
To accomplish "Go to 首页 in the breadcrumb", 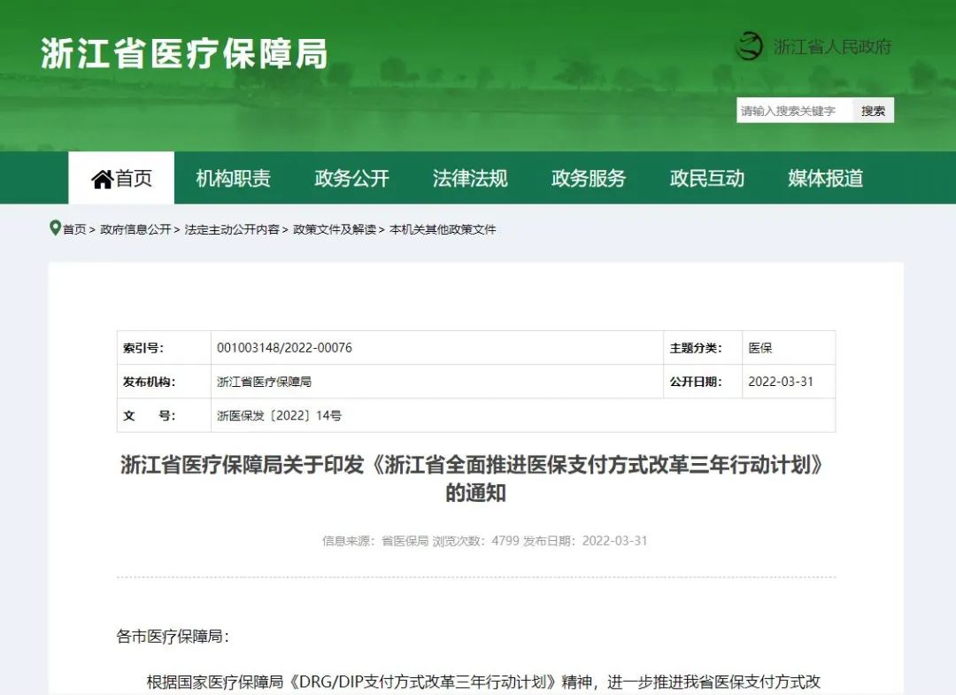I will (74, 229).
